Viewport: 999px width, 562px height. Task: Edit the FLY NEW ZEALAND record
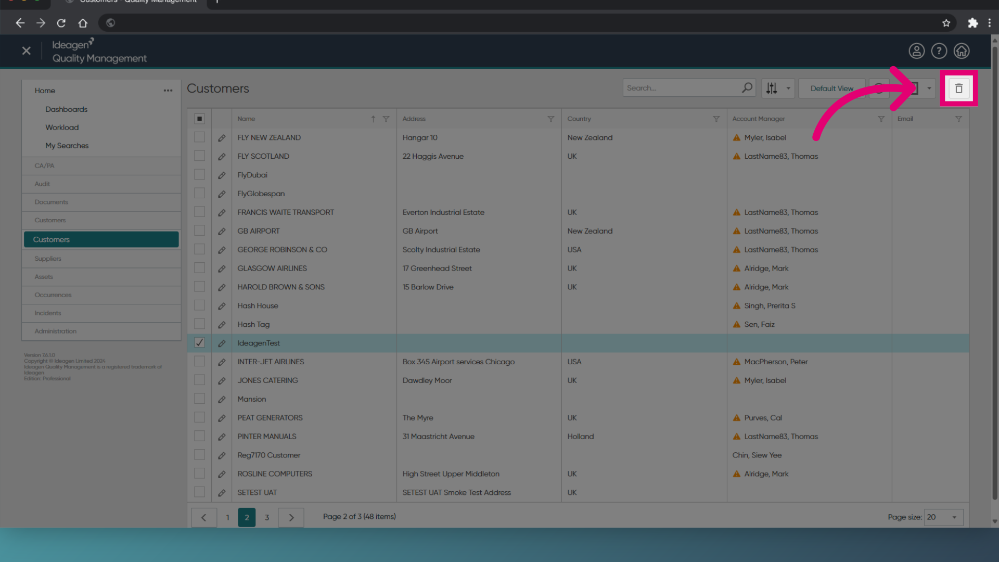click(x=222, y=138)
